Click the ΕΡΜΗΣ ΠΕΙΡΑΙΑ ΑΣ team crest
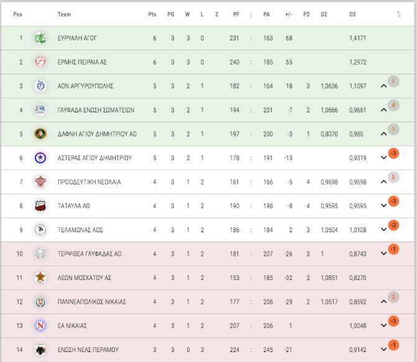Viewport: 417px width, 362px height. 40,62
